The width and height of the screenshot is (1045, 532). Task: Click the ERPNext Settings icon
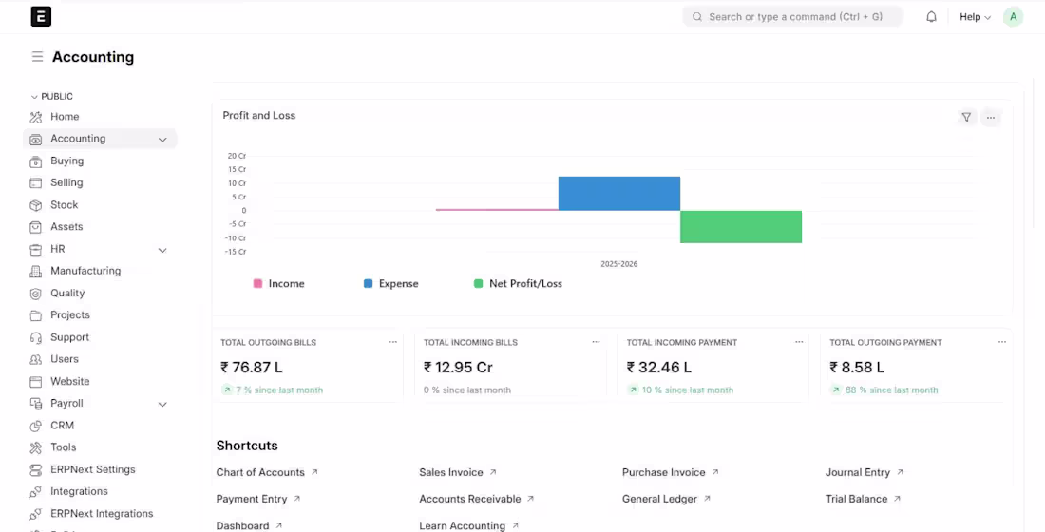[36, 470]
